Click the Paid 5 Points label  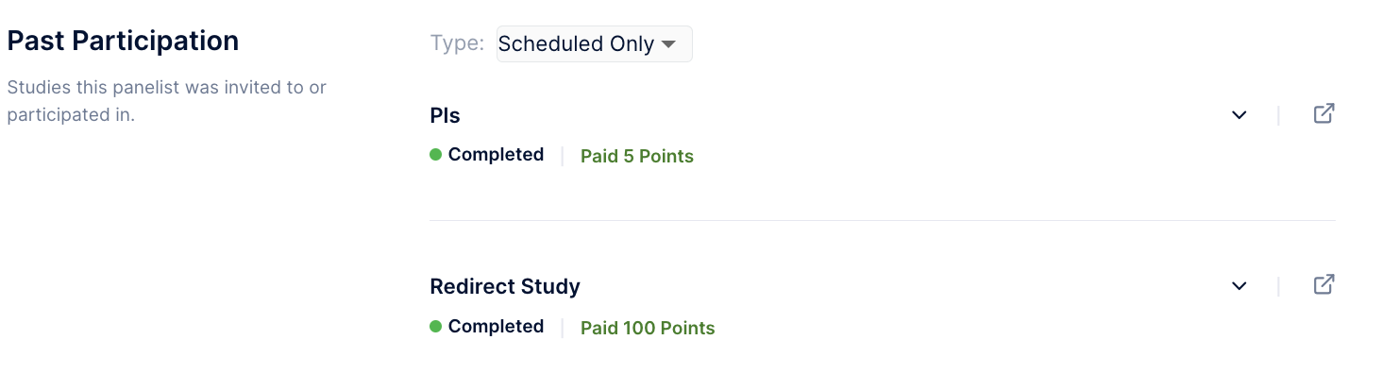(x=637, y=157)
